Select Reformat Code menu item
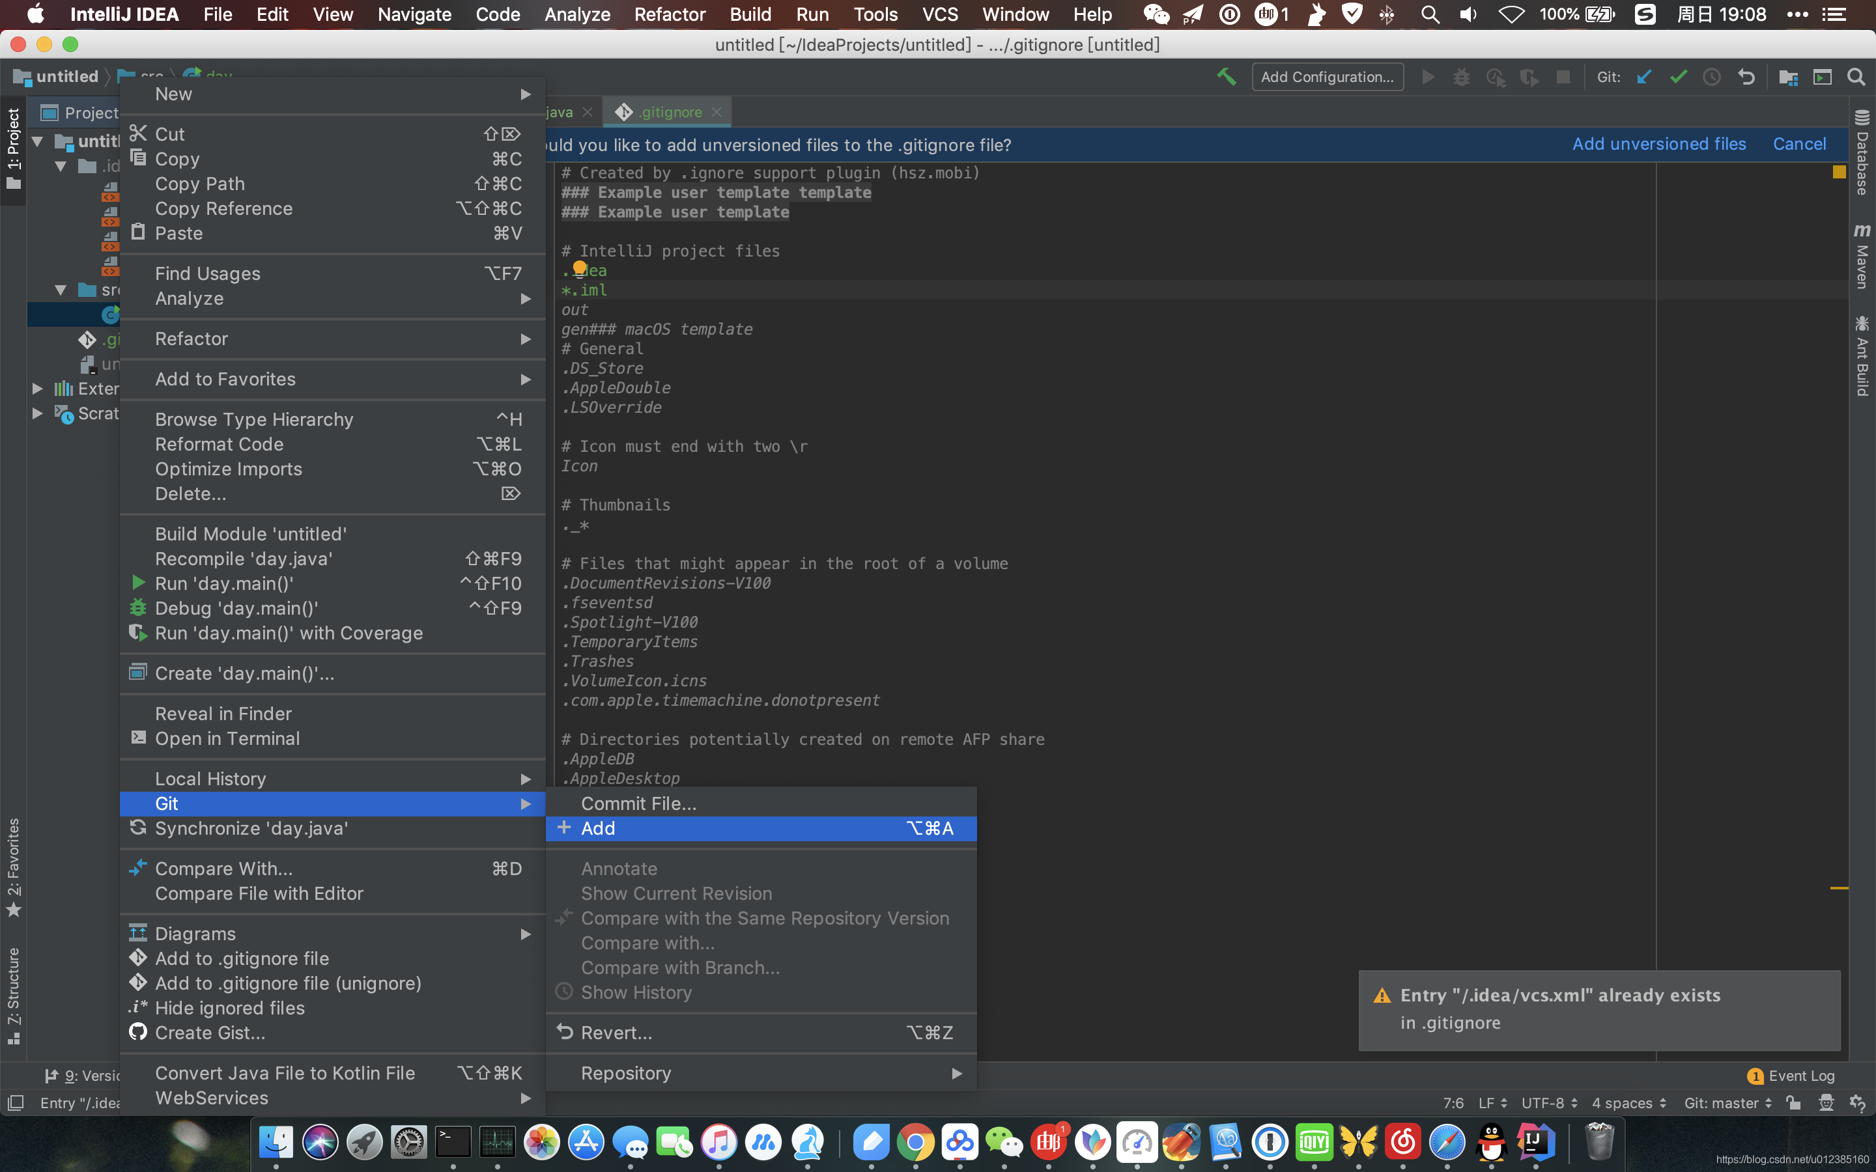 click(x=333, y=444)
